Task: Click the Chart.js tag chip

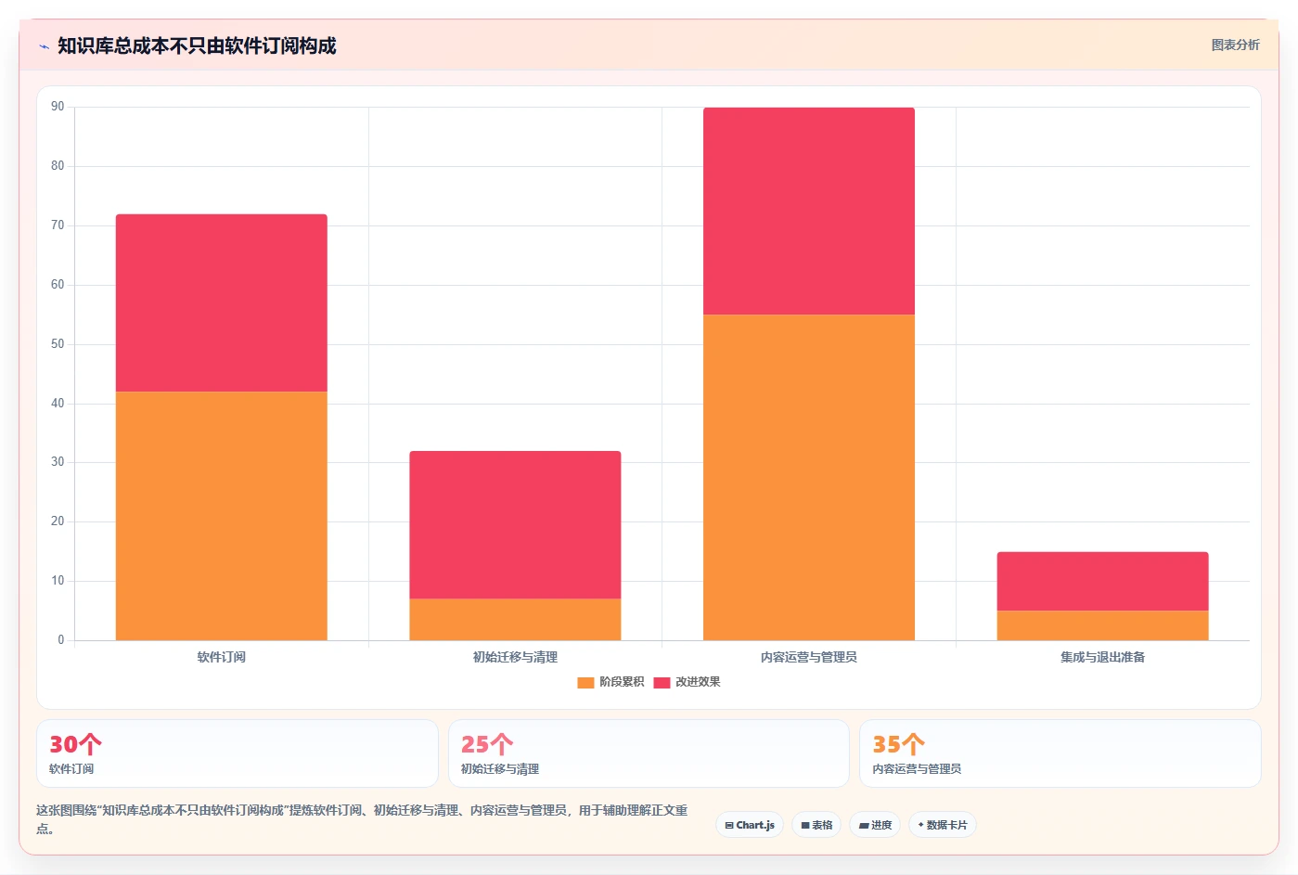Action: 750,825
